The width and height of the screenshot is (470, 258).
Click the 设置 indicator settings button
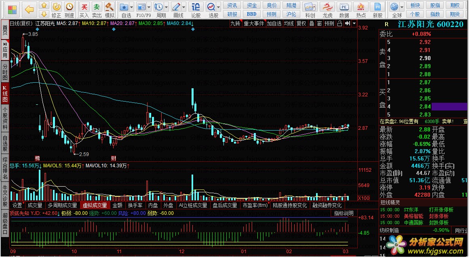tap(17, 205)
